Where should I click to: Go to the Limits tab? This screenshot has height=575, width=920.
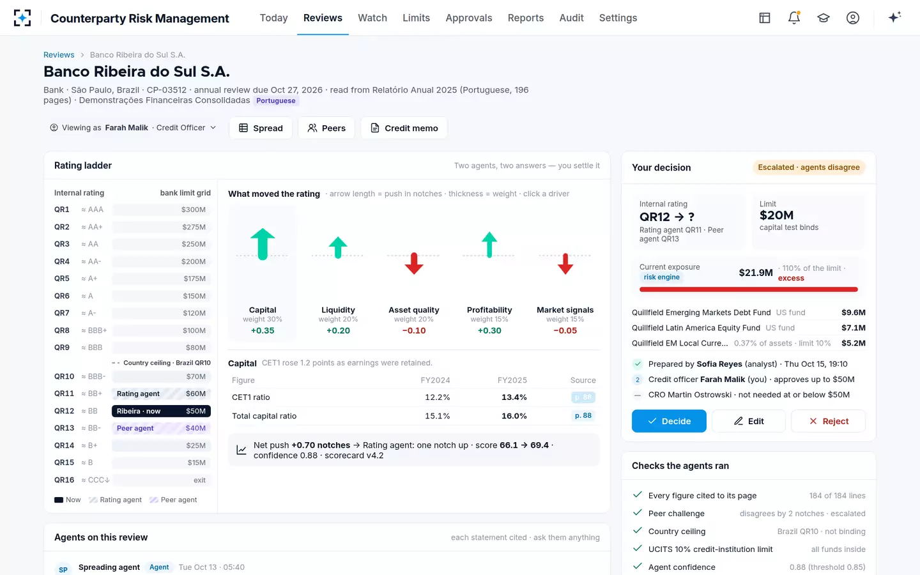(x=416, y=18)
